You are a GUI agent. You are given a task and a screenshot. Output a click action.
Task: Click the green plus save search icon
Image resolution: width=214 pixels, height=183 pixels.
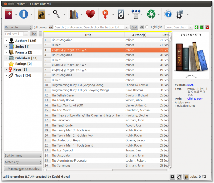pyautogui.click(x=202, y=27)
